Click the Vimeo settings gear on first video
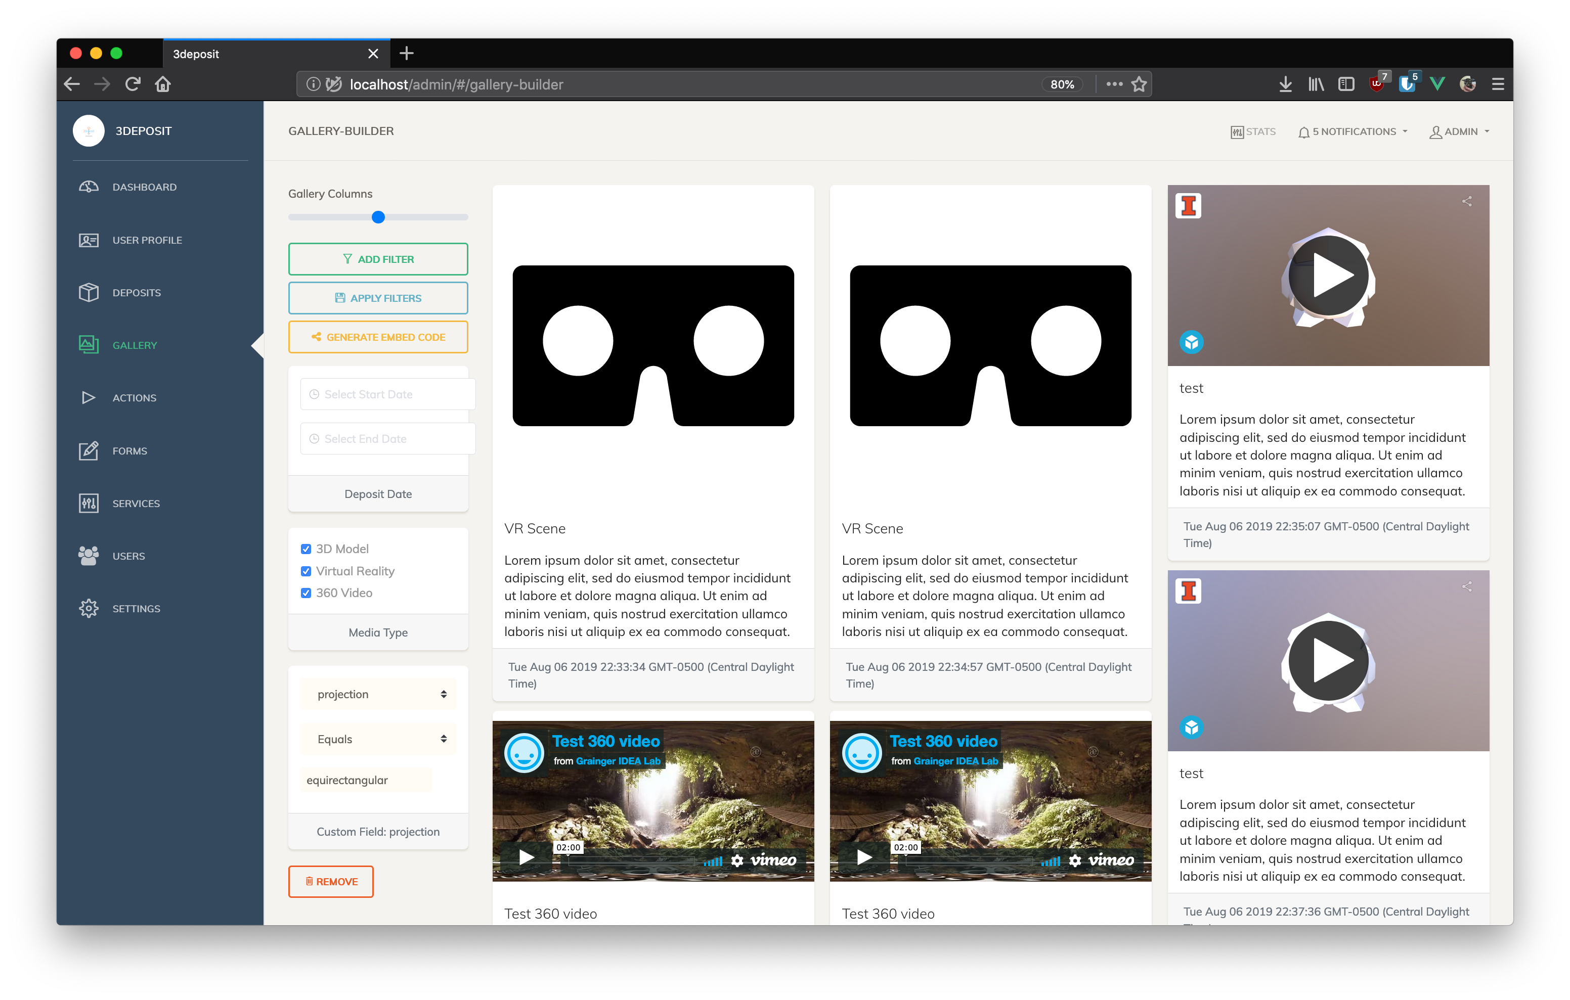Viewport: 1570px width, 1000px height. tap(737, 860)
